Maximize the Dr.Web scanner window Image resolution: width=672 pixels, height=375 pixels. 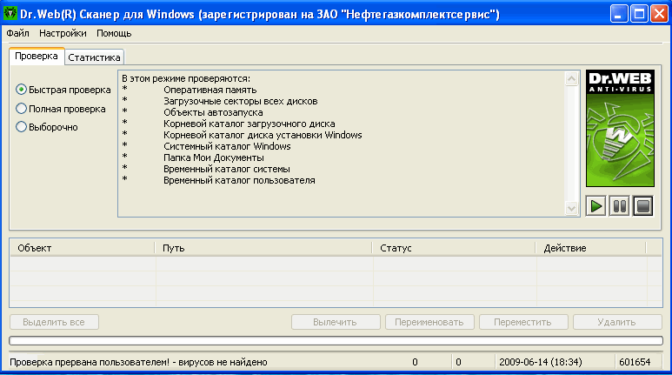pyautogui.click(x=639, y=14)
